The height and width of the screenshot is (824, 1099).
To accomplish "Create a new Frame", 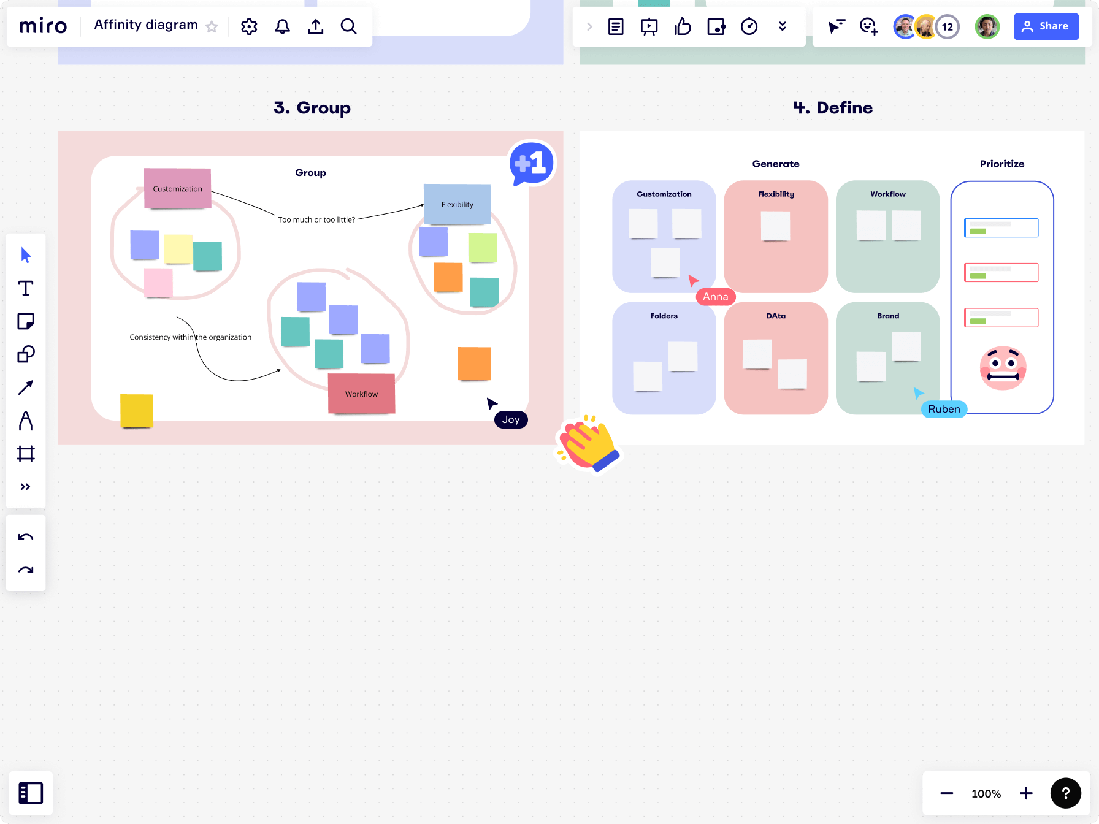I will pos(26,454).
